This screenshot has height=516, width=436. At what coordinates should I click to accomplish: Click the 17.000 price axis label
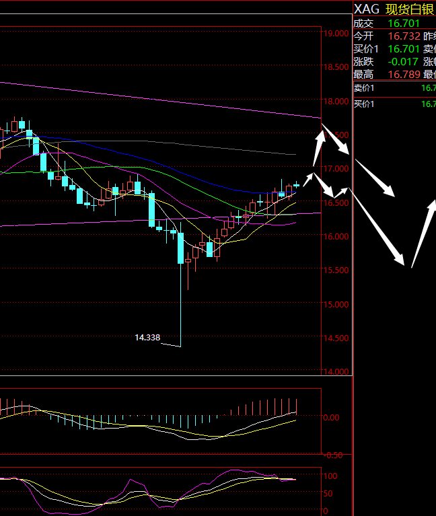(336, 168)
